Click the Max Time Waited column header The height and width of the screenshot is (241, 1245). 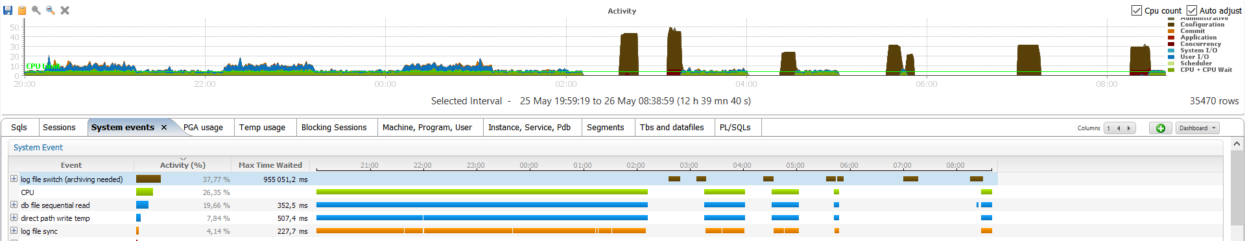pos(270,165)
